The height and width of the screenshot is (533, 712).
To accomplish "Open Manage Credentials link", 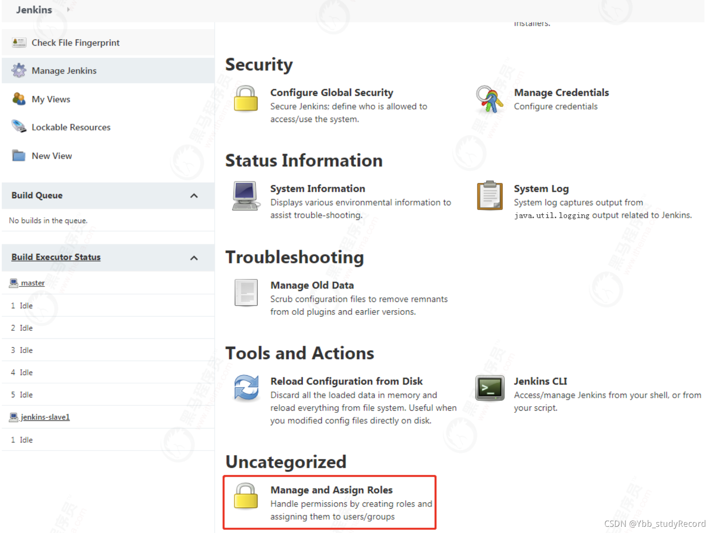I will (x=561, y=92).
